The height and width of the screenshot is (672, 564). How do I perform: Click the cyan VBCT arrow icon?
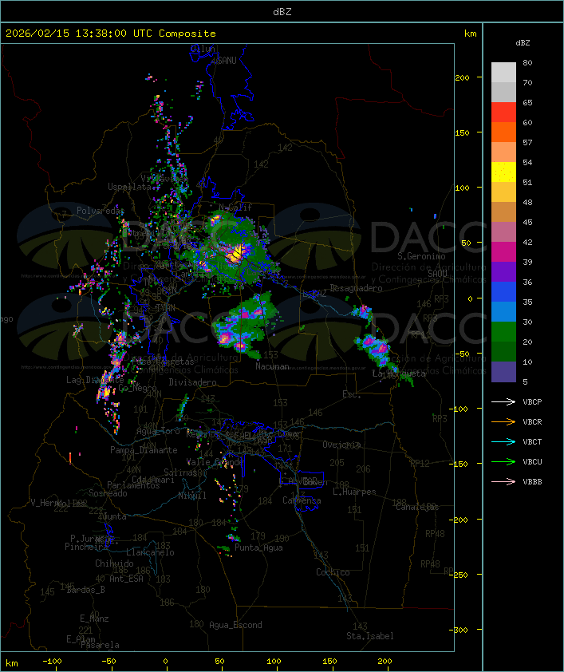(503, 442)
